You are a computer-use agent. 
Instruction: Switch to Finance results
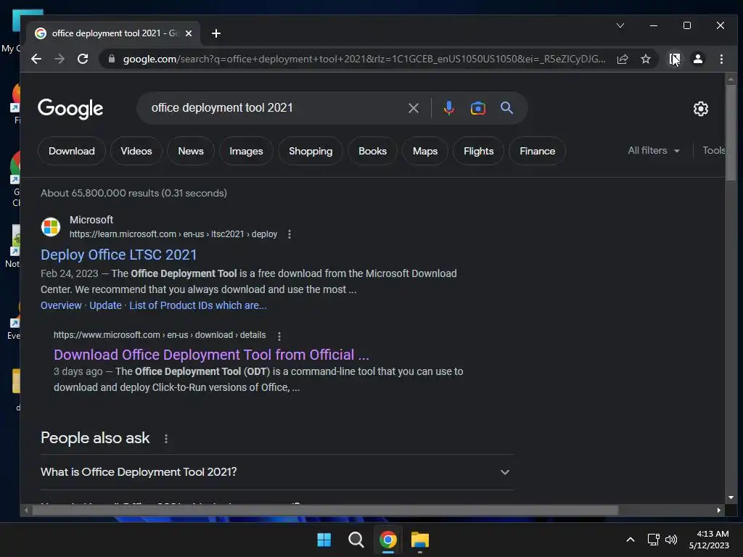tap(537, 151)
